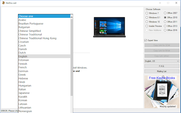Click the language list scrollbar thumb

(72, 57)
